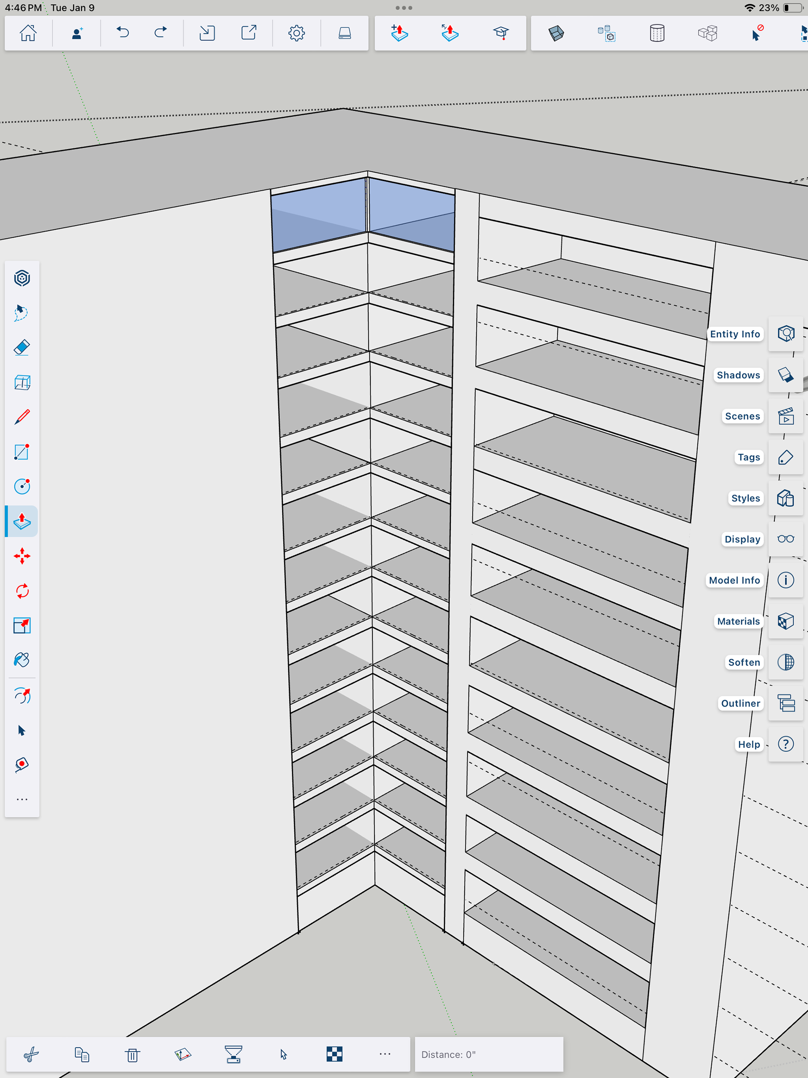The image size is (808, 1078).
Task: Select the Orbit tool at top of sidebar
Action: coord(22,278)
